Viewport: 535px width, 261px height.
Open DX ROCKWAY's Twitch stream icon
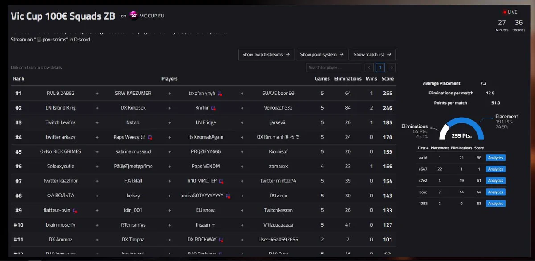click(221, 240)
